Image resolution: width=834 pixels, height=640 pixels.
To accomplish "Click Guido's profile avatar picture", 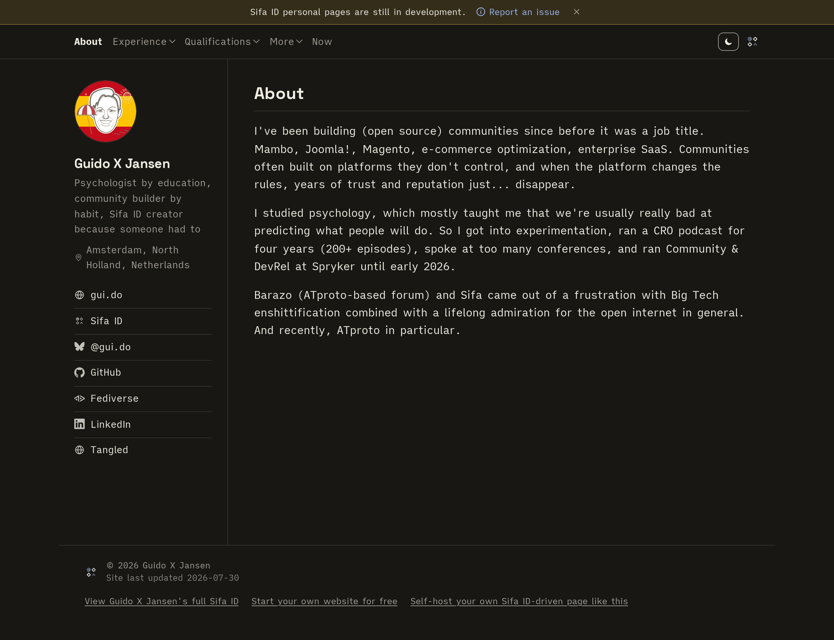I will click(x=106, y=111).
